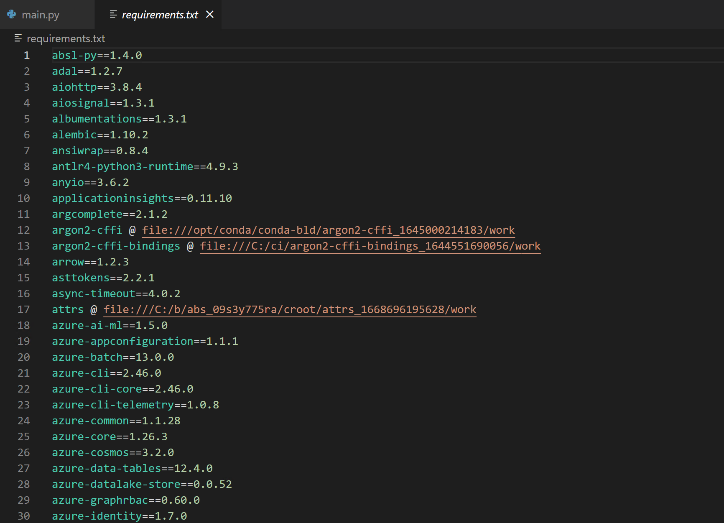Click the asttokens==2.2.1 line
The width and height of the screenshot is (724, 523).
point(103,278)
